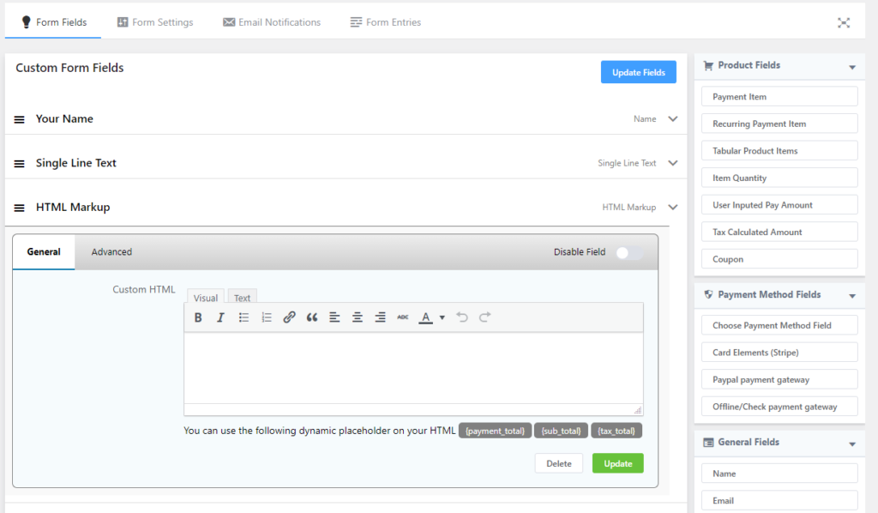Click the strikethrough icon
This screenshot has width=878, height=513.
pos(403,317)
